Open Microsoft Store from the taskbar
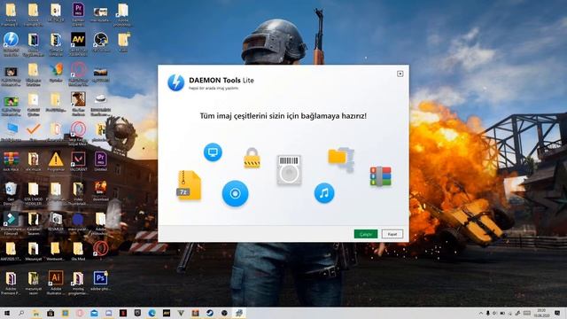567x319 pixels. [50, 313]
